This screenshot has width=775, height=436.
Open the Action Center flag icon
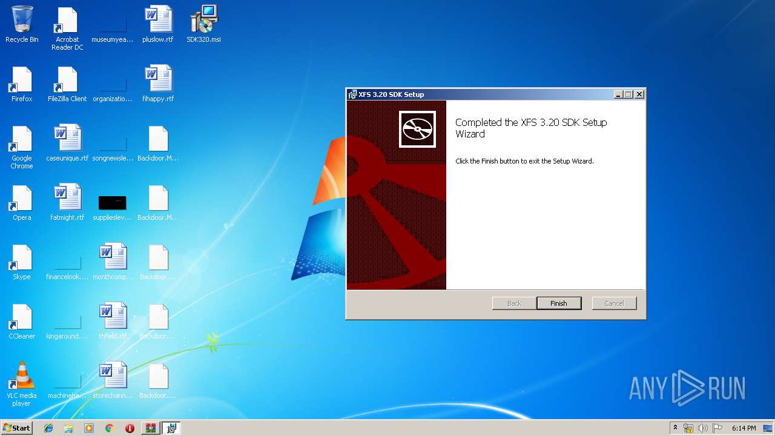(x=717, y=428)
